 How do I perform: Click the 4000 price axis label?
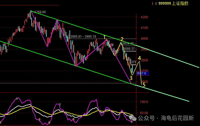(144, 38)
